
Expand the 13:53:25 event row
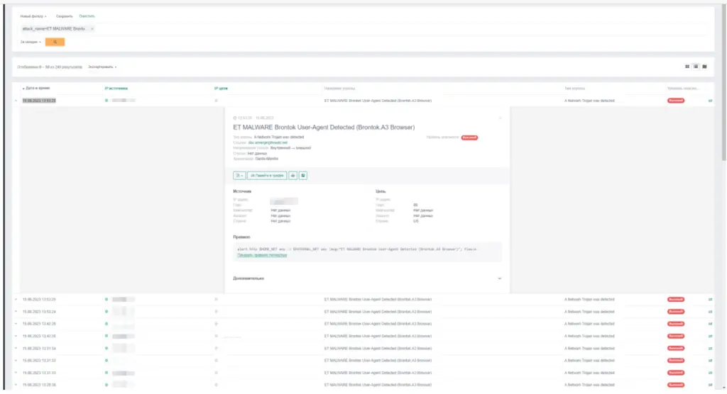coord(16,300)
